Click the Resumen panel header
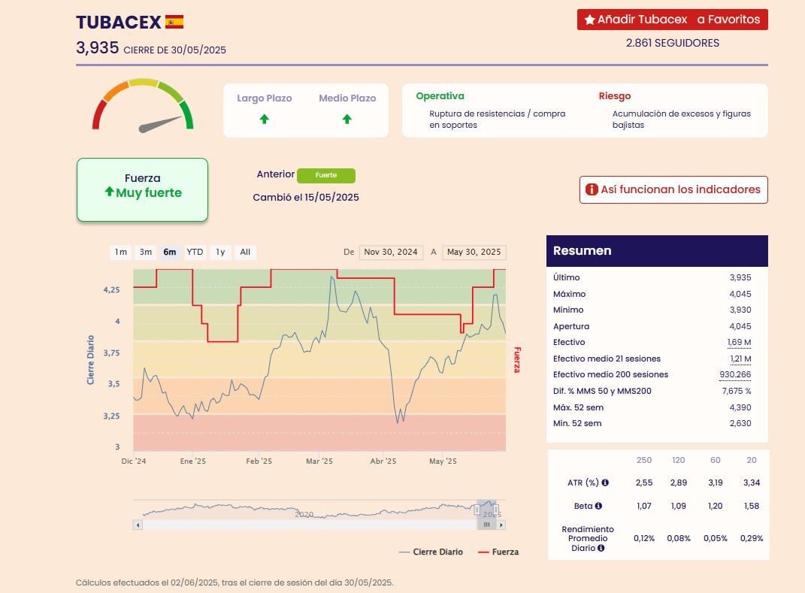The height and width of the screenshot is (593, 805). click(657, 250)
